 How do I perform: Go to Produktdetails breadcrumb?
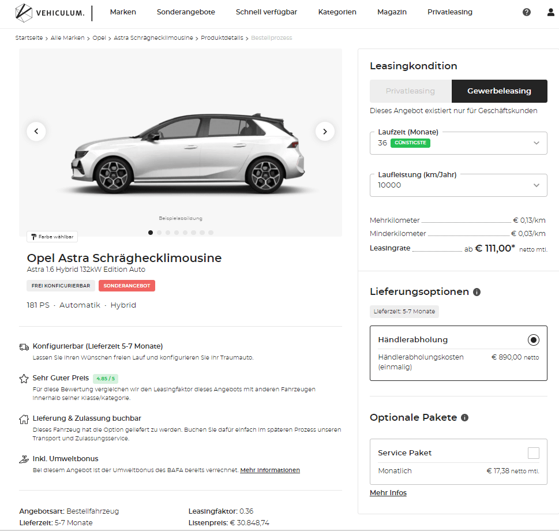tap(222, 38)
